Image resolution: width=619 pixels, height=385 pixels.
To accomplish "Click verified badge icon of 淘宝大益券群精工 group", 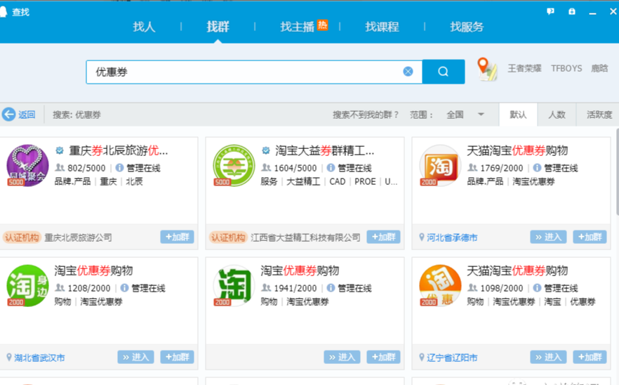I will (x=266, y=150).
